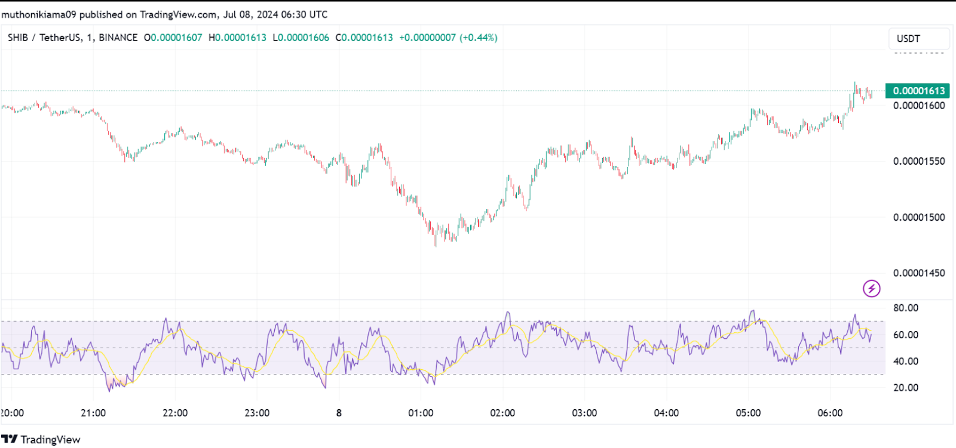Click the 03:00 time axis label
The width and height of the screenshot is (956, 448).
click(584, 413)
